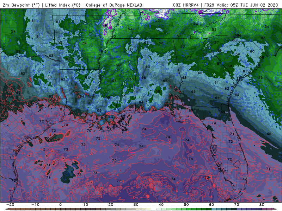Click the 10 label on color scale
This screenshot has height=211, width=282.
pyautogui.click(x=86, y=205)
